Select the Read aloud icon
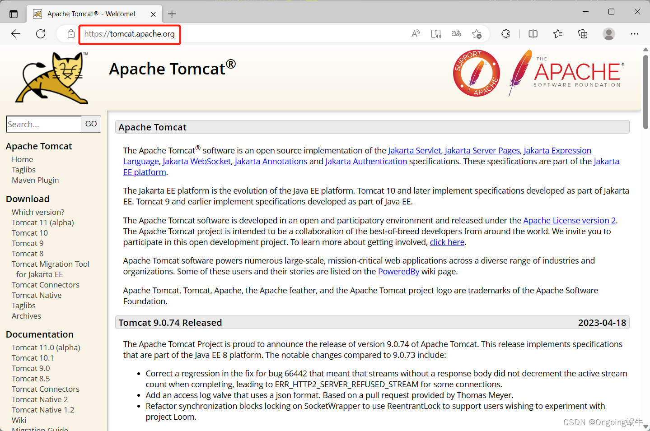 coord(415,33)
